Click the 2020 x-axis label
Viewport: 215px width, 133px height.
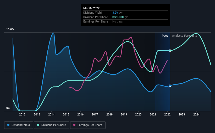138,114
